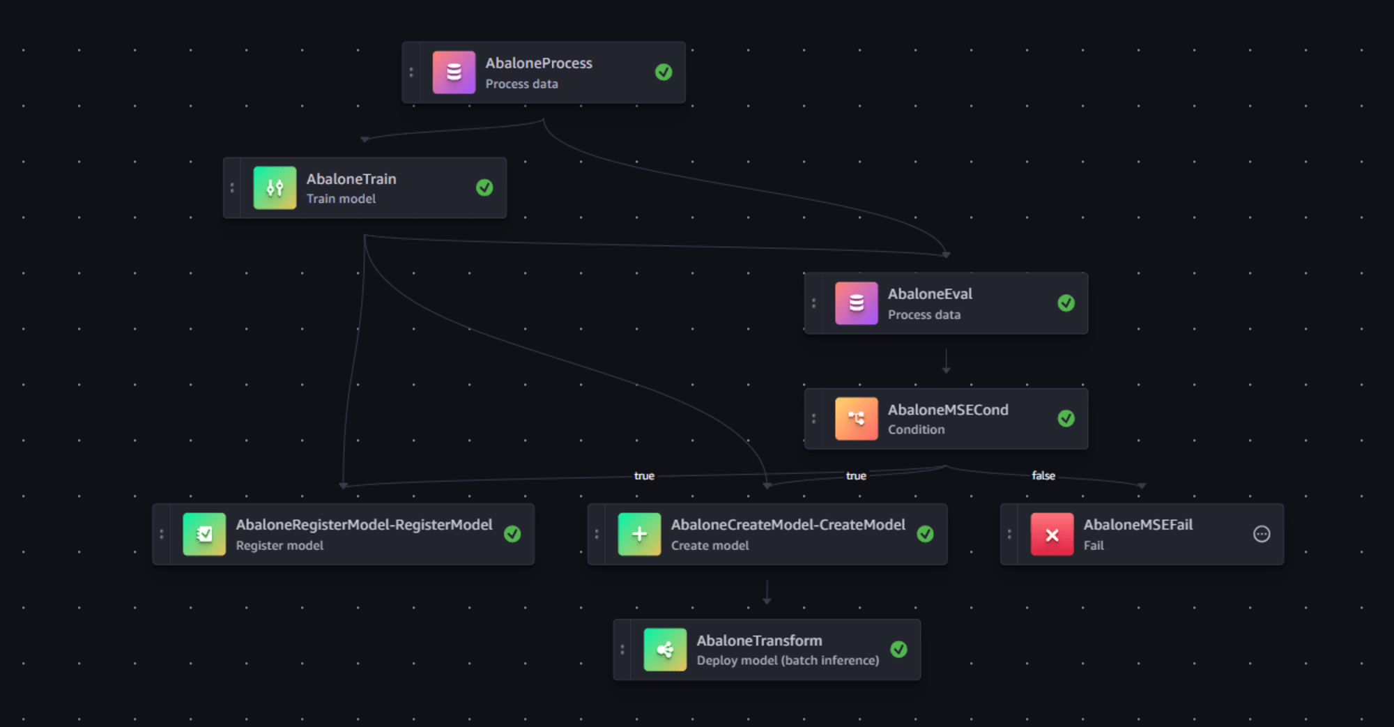The height and width of the screenshot is (727, 1394).
Task: Click the AbaloneTrain sliders icon
Action: tap(275, 188)
